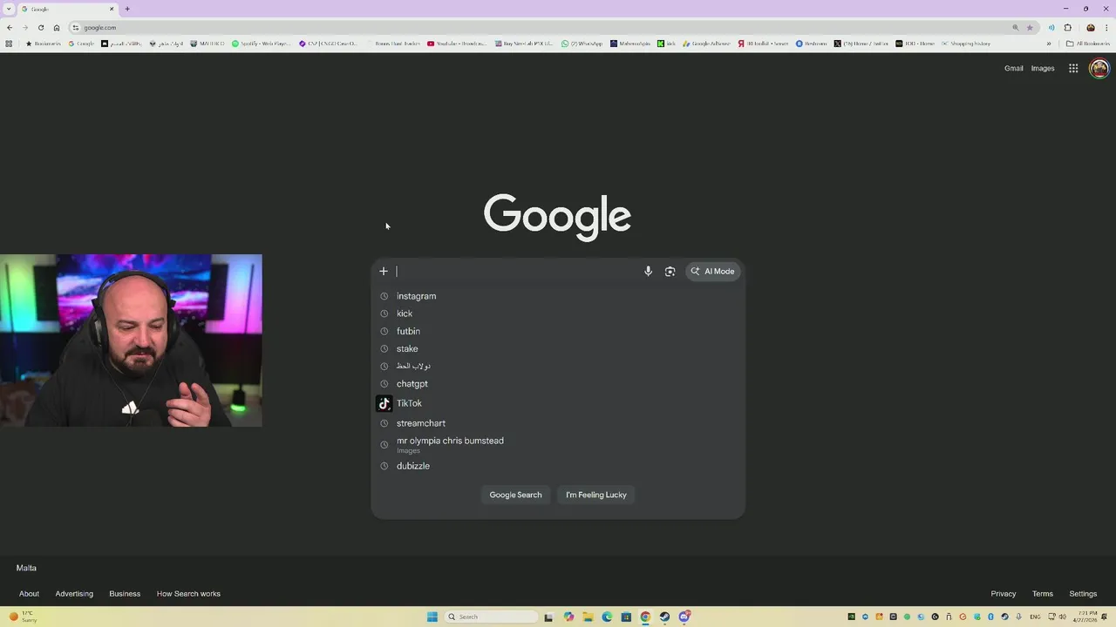Open Steam from taskbar
The height and width of the screenshot is (627, 1116).
664,617
